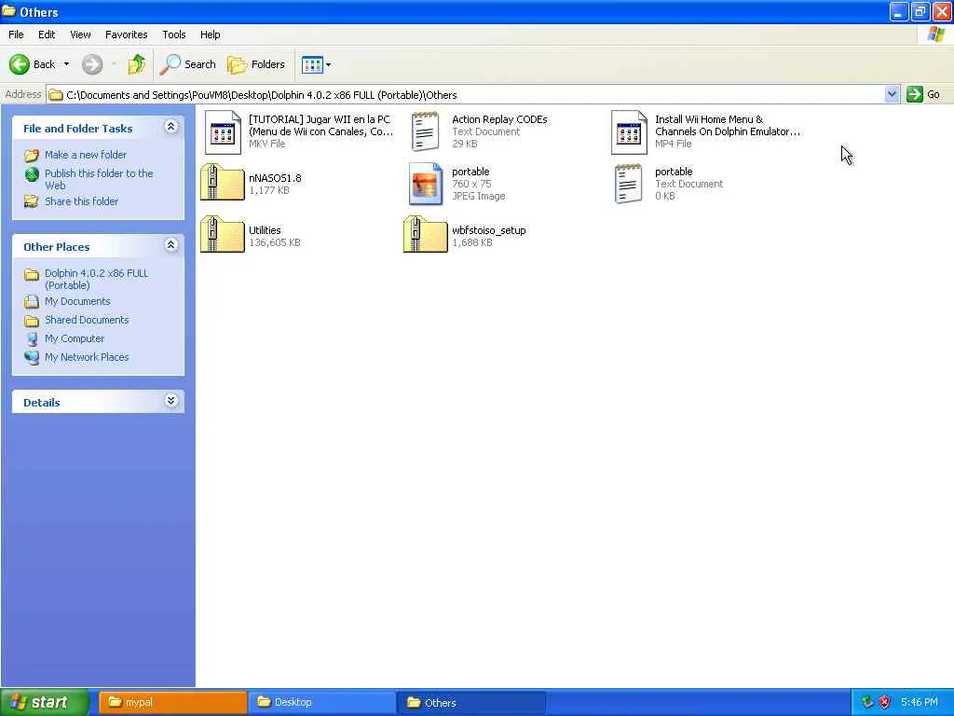Collapse the File and Folder Tasks panel
954x716 pixels.
171,127
